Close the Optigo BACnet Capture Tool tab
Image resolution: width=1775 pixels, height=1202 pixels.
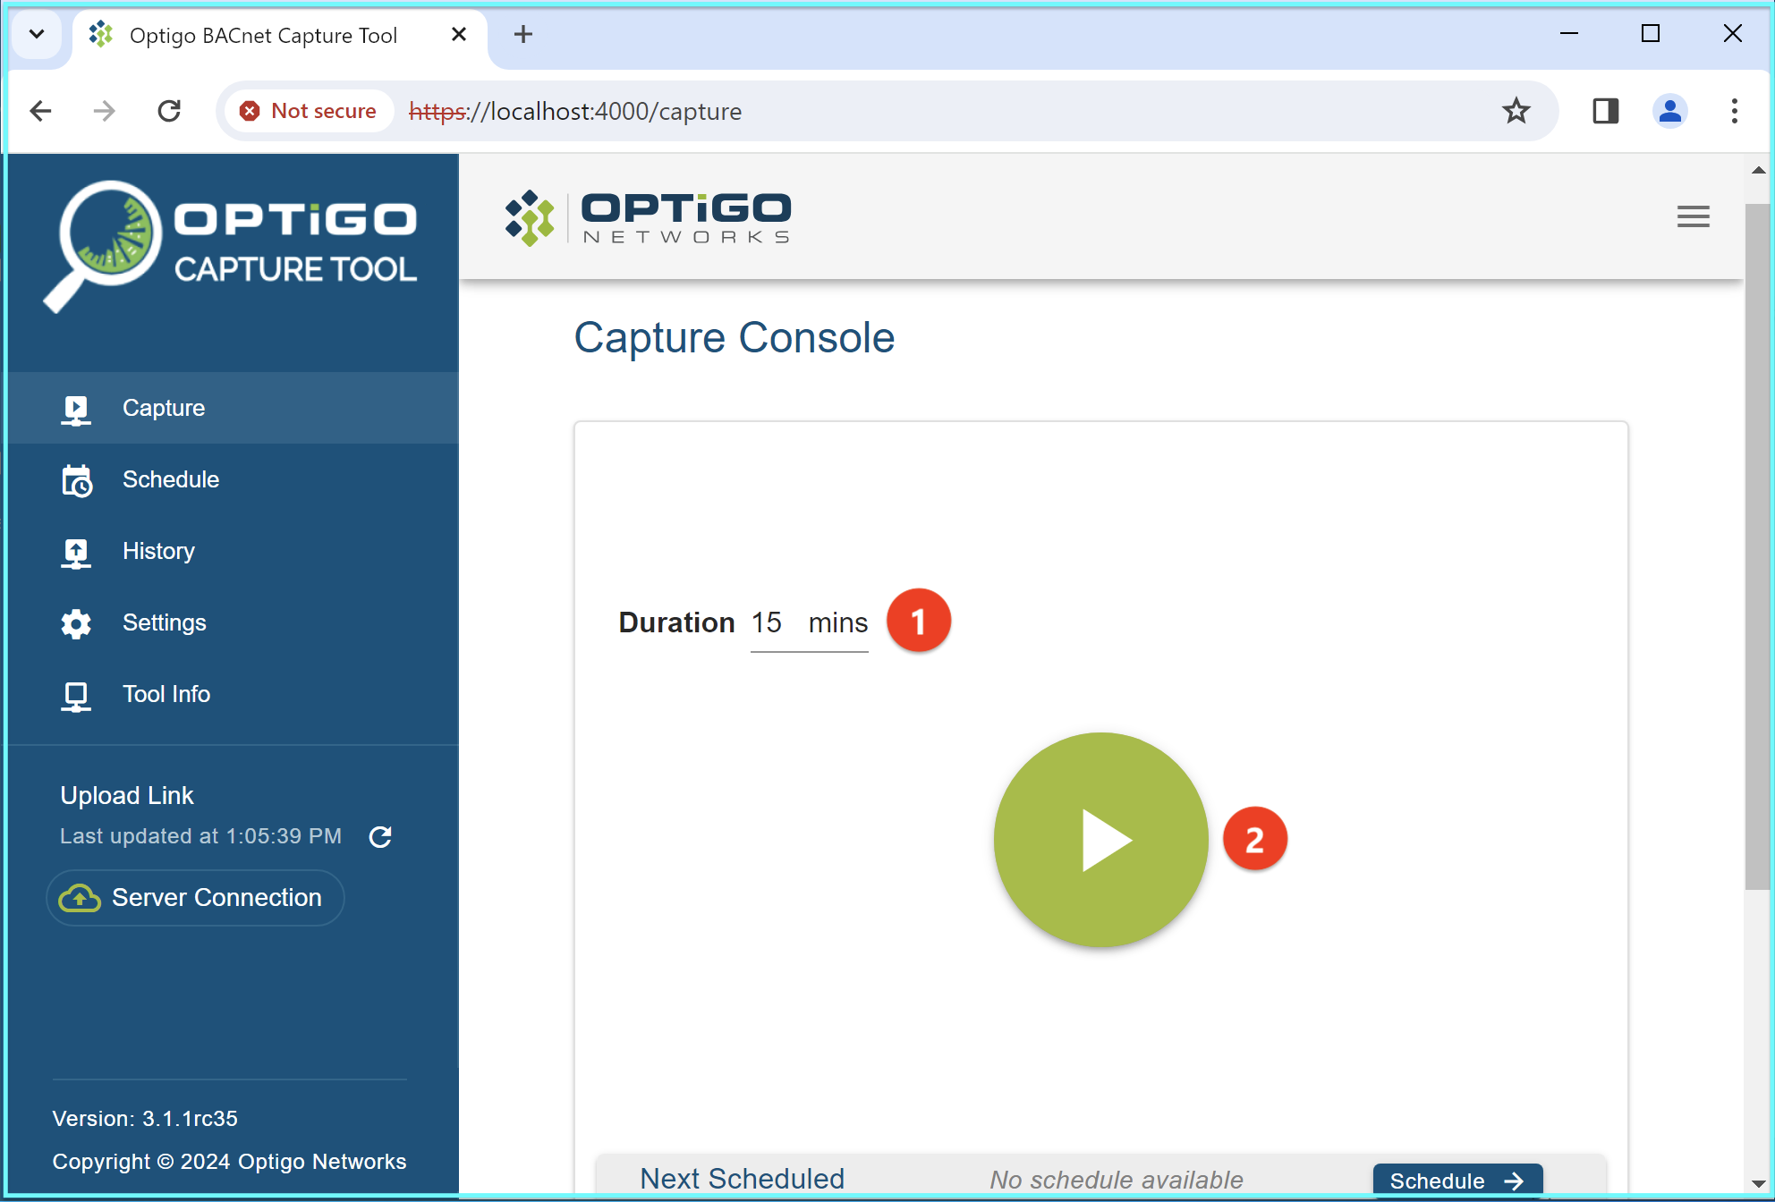pyautogui.click(x=459, y=35)
